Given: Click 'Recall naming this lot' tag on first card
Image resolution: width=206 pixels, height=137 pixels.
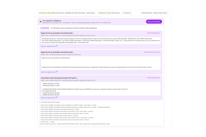Looking at the screenshot, I should click(153, 33).
